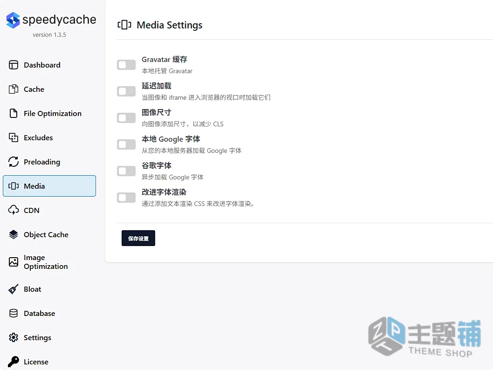Click the Gravatar 缓存 label
The height and width of the screenshot is (370, 493).
tap(164, 59)
